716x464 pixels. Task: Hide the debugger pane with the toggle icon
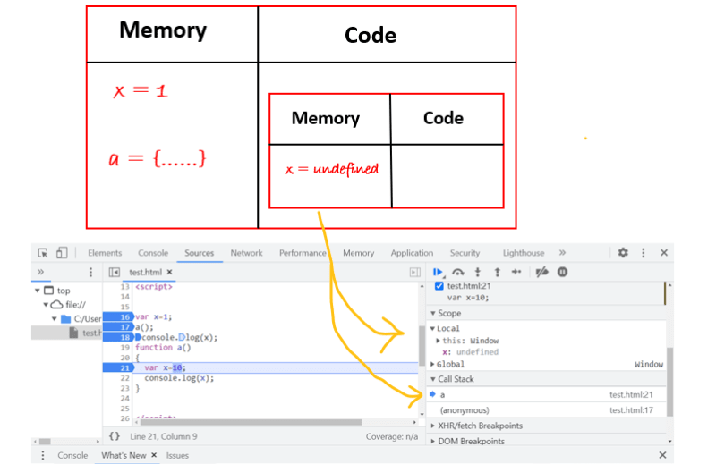414,273
